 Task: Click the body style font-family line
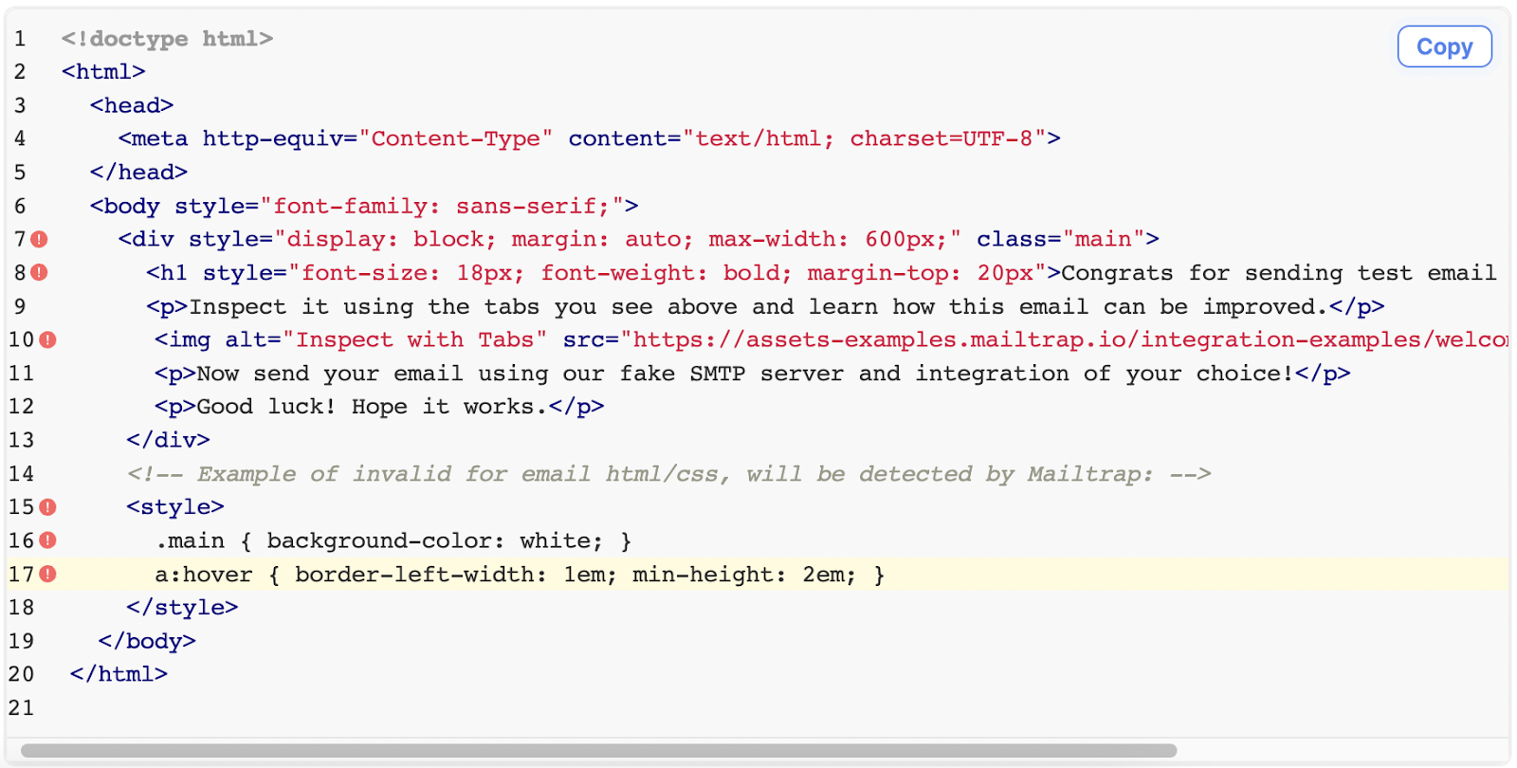[x=364, y=206]
